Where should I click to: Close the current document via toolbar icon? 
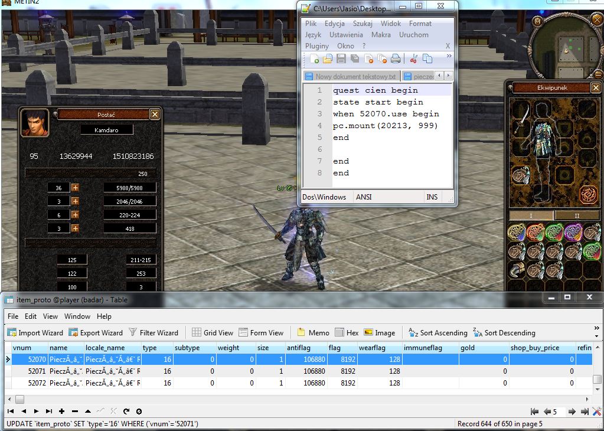click(368, 59)
